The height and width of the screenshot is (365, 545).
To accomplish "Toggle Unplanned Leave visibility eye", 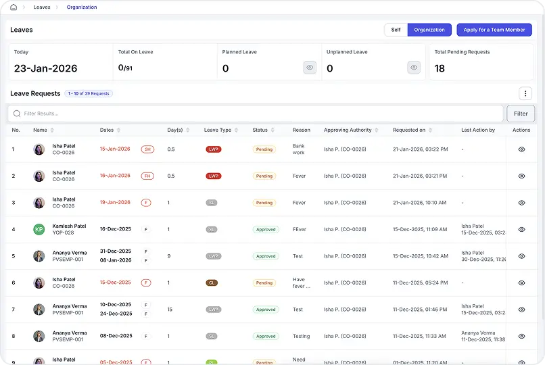I will coord(414,68).
